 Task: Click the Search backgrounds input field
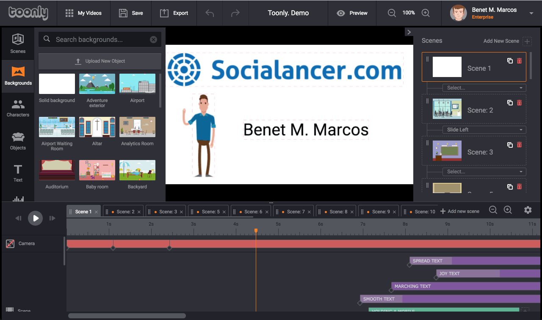100,39
